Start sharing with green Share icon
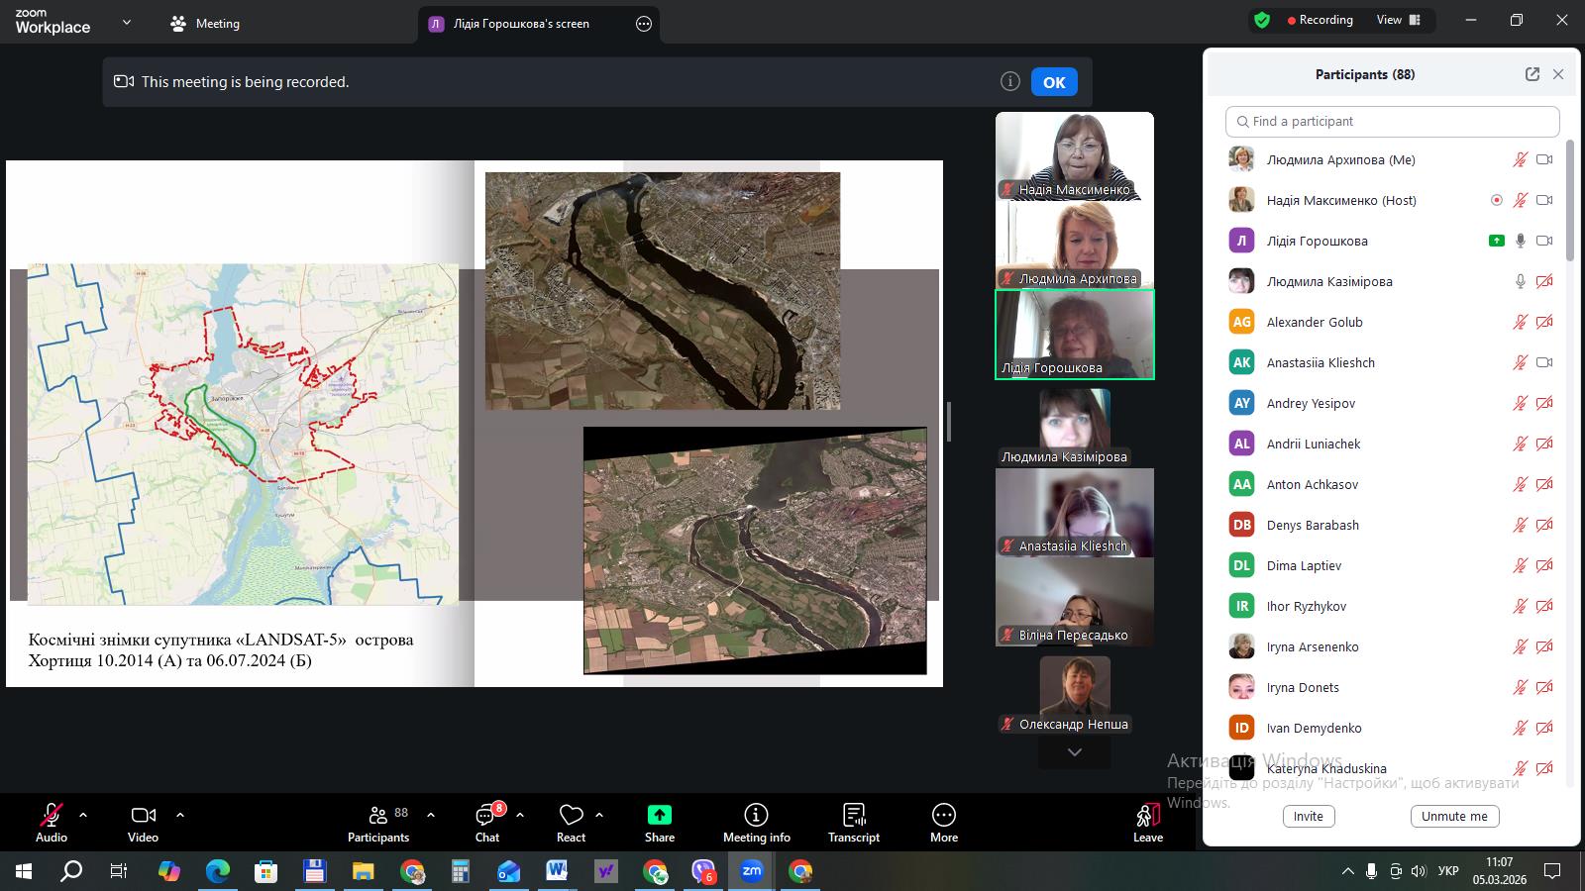 tap(659, 815)
